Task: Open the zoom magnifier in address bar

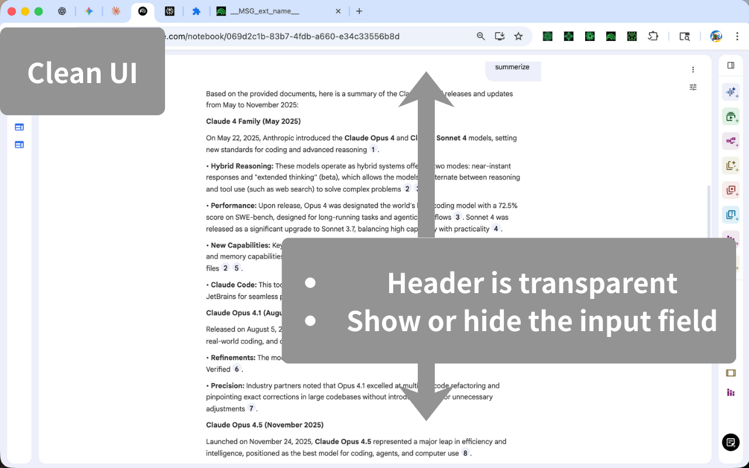Action: click(481, 36)
